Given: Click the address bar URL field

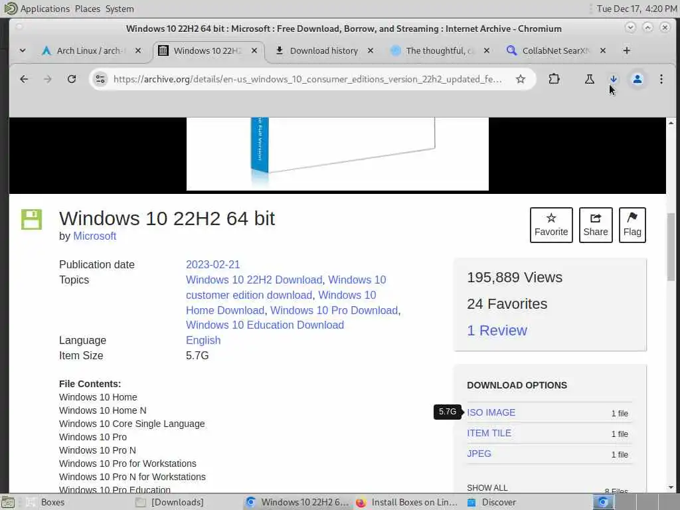Looking at the screenshot, I should [x=307, y=79].
